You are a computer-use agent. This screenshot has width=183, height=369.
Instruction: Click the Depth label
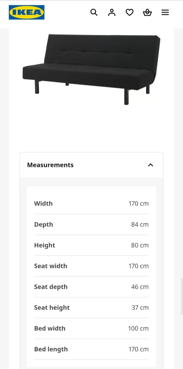click(44, 224)
